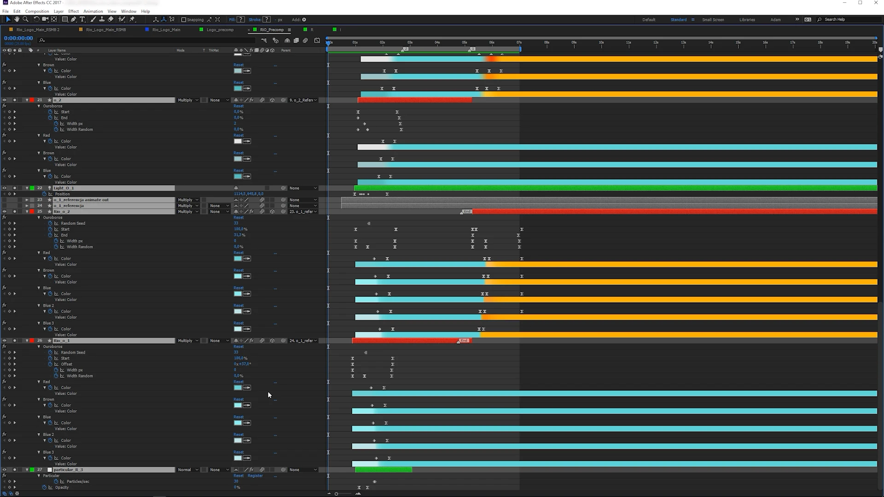Enable the Snapping checkbox

184,20
